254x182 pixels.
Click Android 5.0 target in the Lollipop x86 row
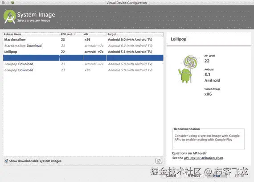click(x=130, y=70)
